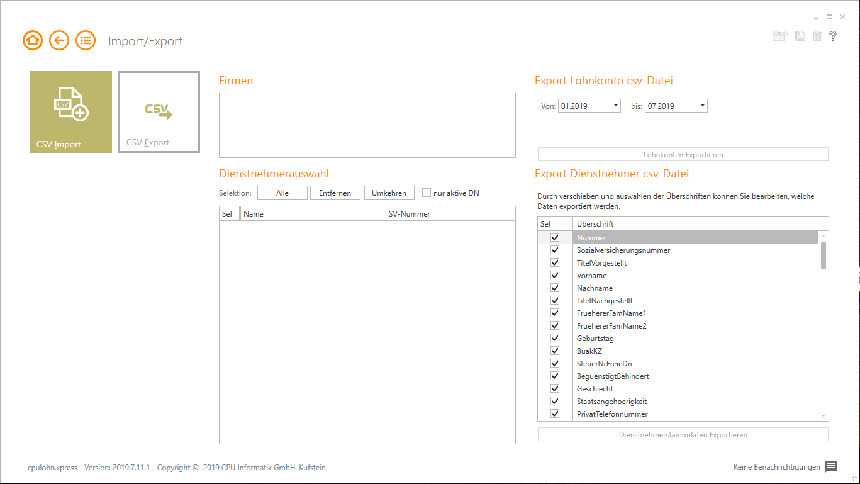Select the Nachname row text

coord(595,288)
